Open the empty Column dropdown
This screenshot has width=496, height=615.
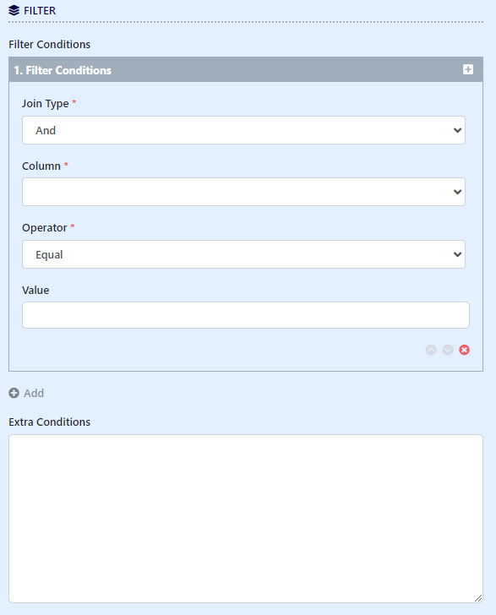tap(243, 192)
